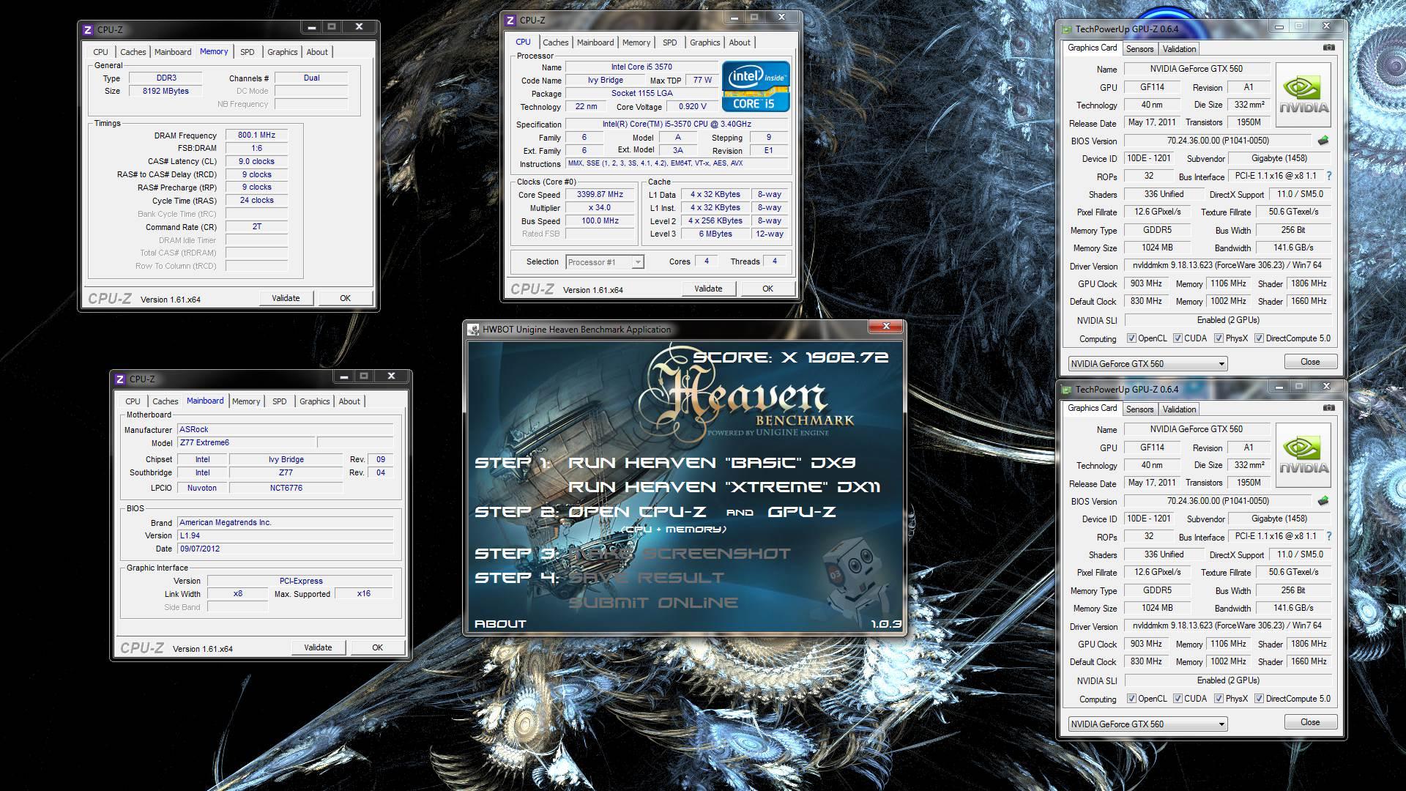Click Sensors tab in bottom GPU-Z
This screenshot has height=791, width=1406.
click(x=1139, y=409)
